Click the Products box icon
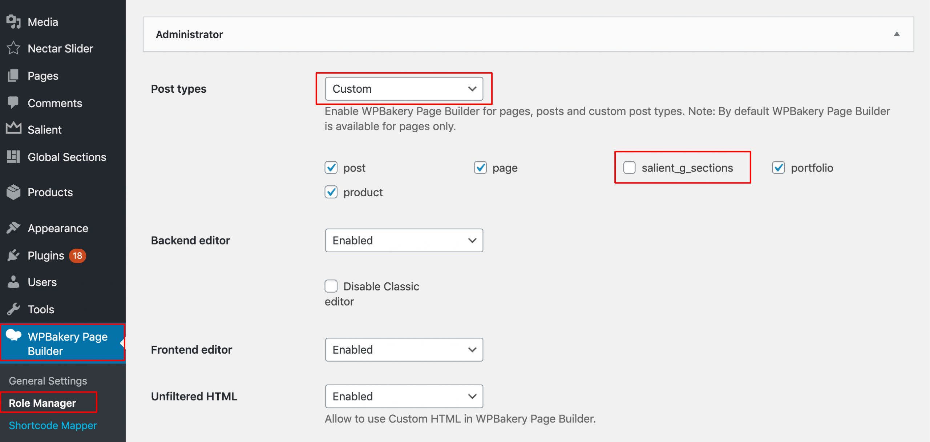The width and height of the screenshot is (930, 442). click(13, 192)
